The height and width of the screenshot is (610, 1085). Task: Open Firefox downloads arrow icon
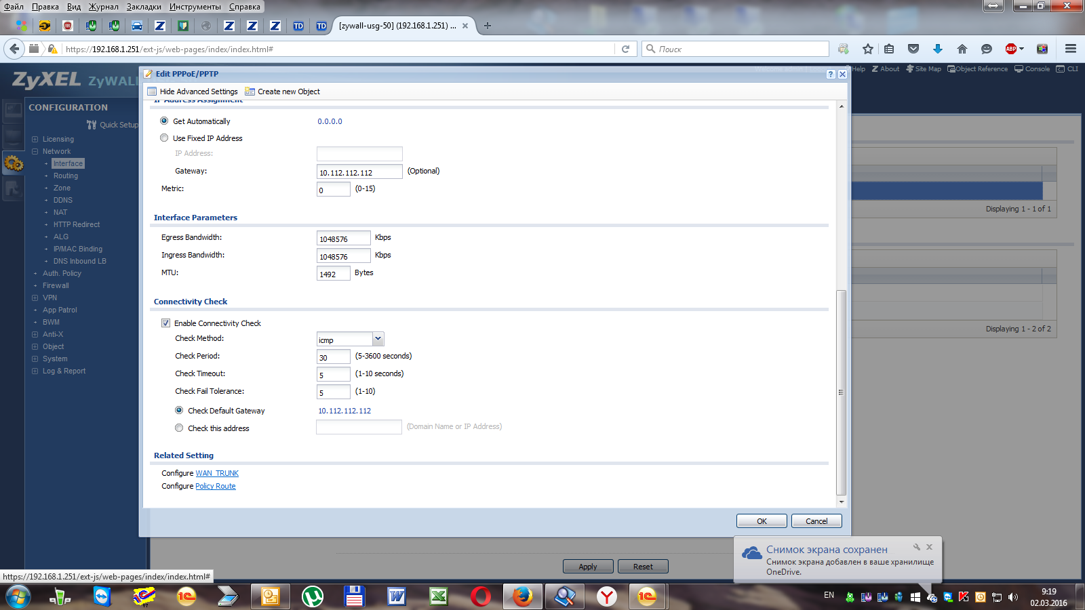tap(938, 49)
